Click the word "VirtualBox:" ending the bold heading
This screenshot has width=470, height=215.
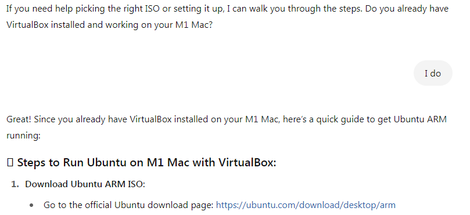click(x=247, y=163)
